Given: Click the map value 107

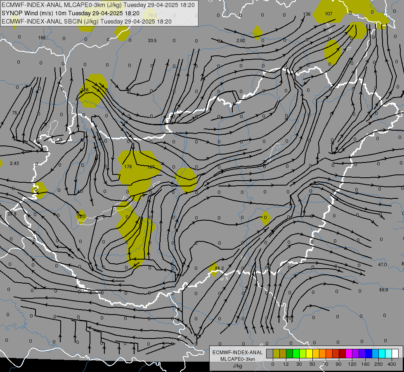Looking at the screenshot, I should click(328, 14).
